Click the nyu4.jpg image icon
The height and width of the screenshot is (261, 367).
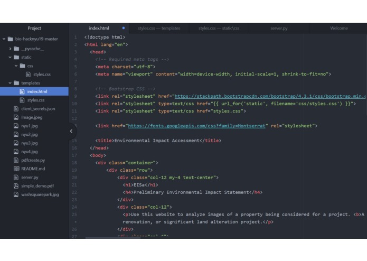[x=16, y=152]
